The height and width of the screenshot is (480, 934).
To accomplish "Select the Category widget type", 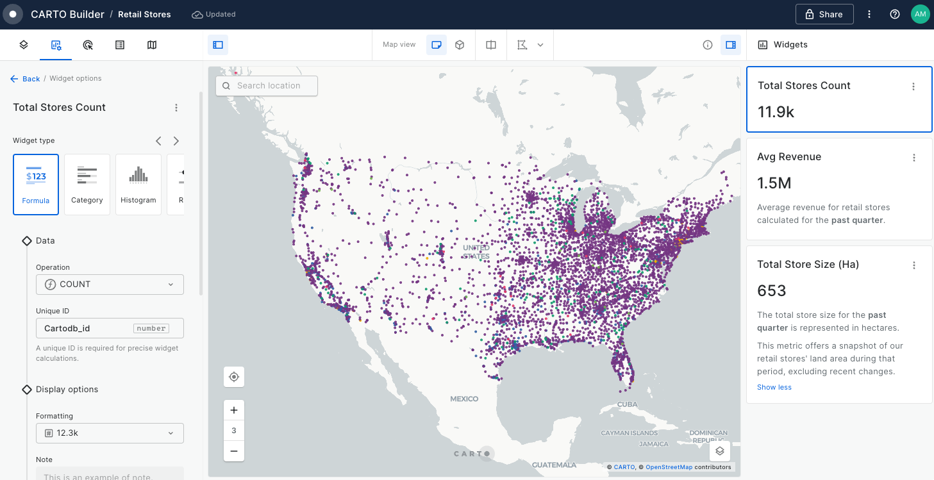I will (87, 184).
